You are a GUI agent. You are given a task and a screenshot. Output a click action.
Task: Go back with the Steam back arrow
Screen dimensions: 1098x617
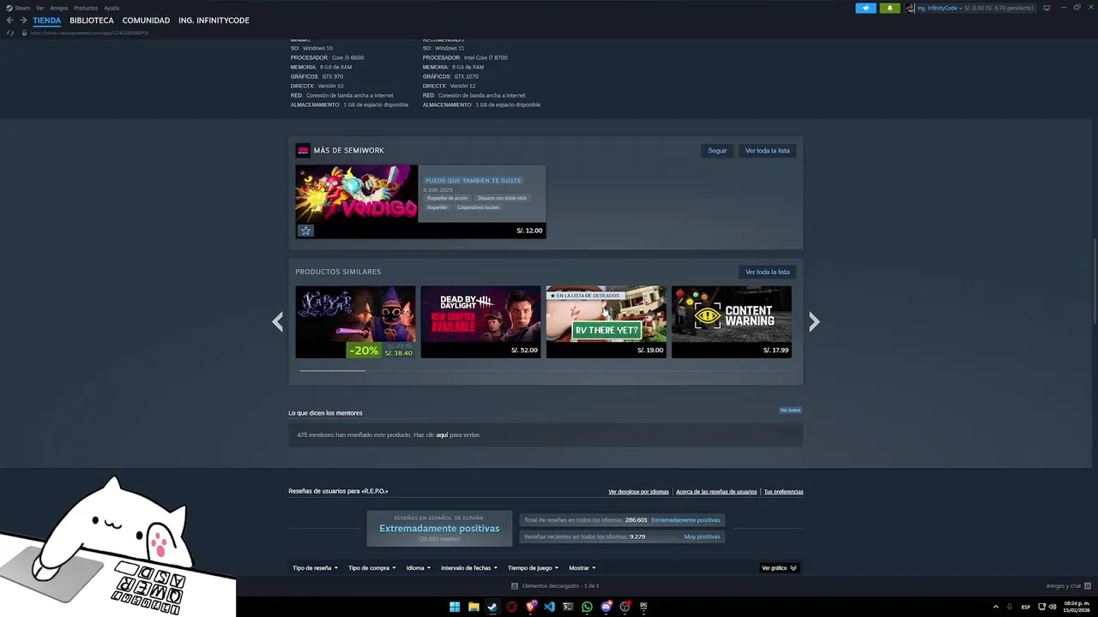9,21
